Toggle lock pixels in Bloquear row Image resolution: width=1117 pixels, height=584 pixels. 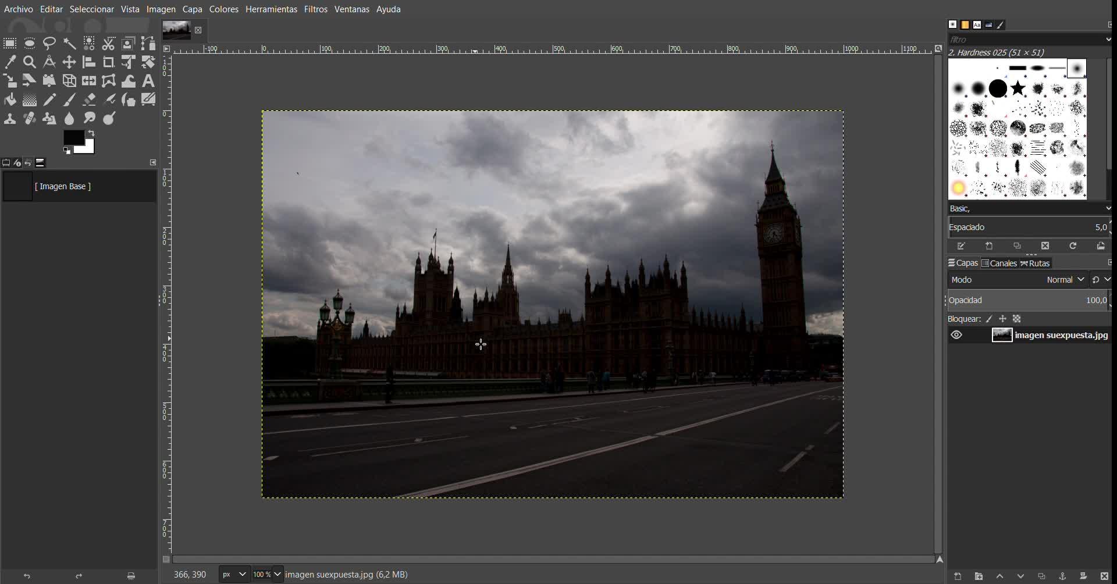click(989, 319)
